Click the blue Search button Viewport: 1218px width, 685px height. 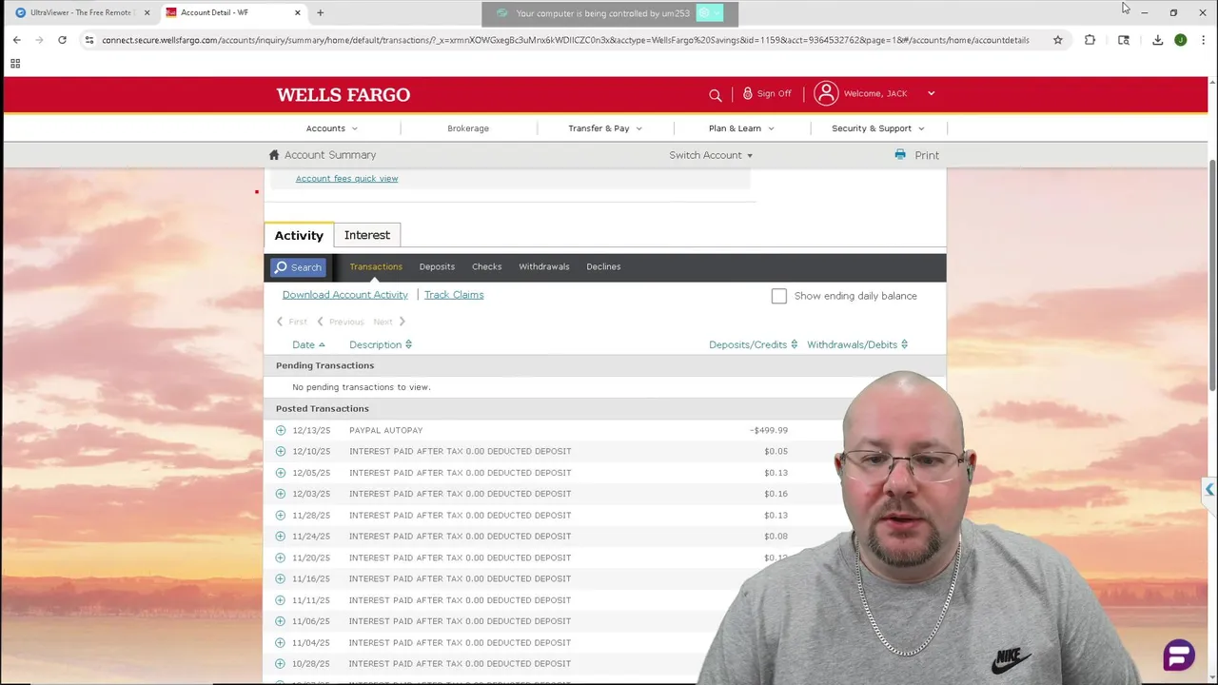[298, 267]
